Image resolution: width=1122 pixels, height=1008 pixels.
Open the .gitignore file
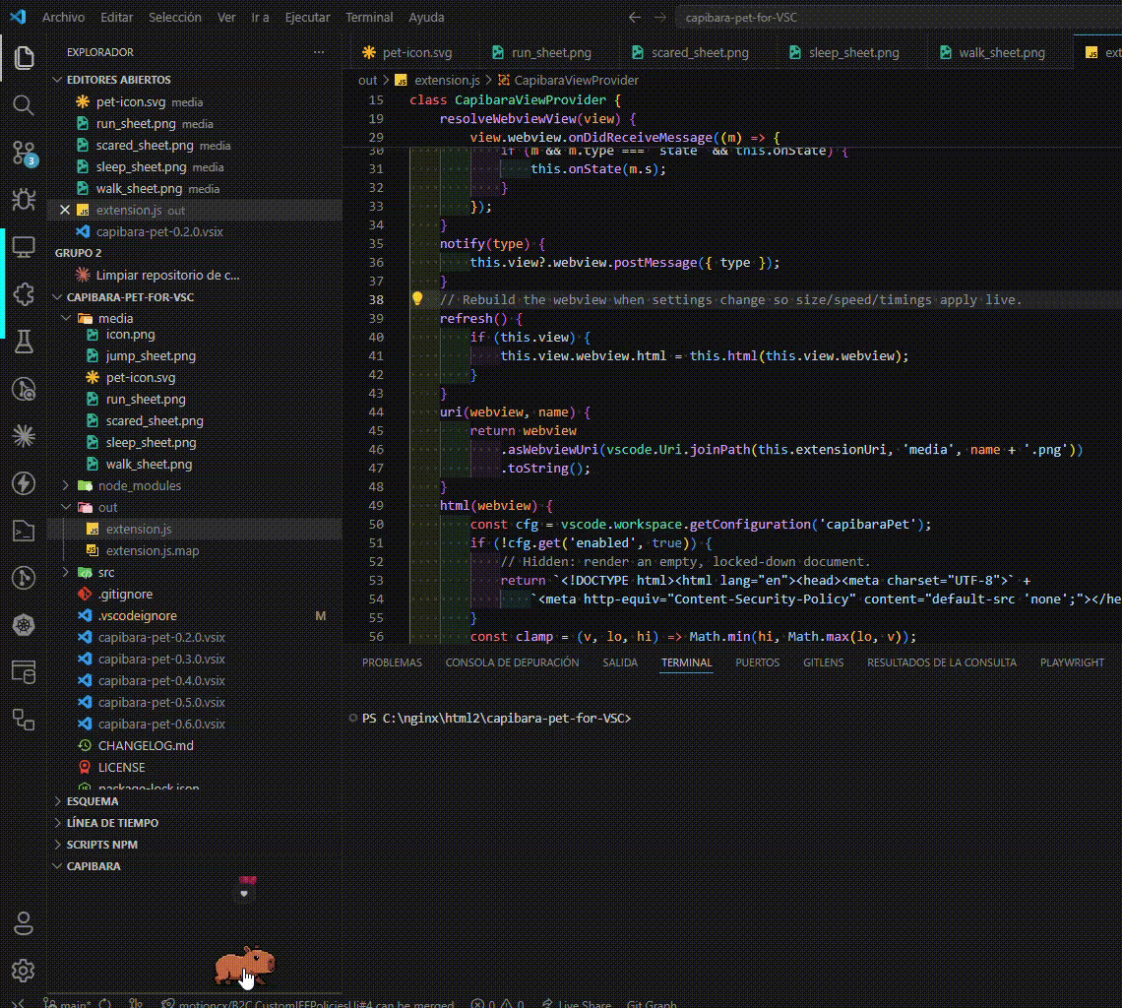pos(125,594)
